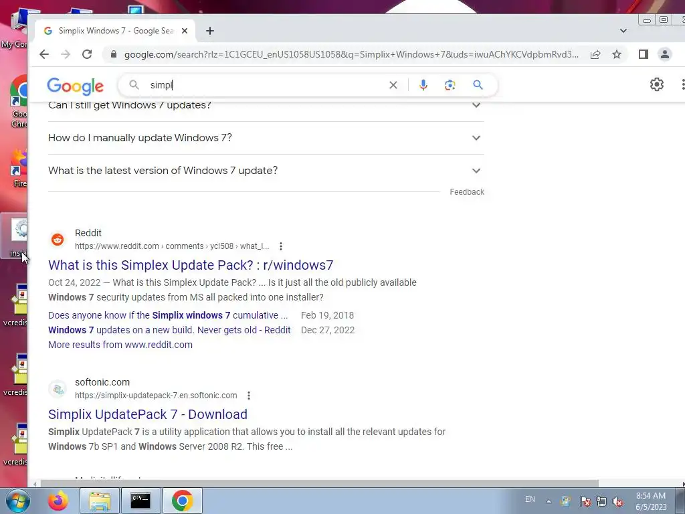Open the Chrome profile avatar
The image size is (685, 514).
[x=664, y=54]
